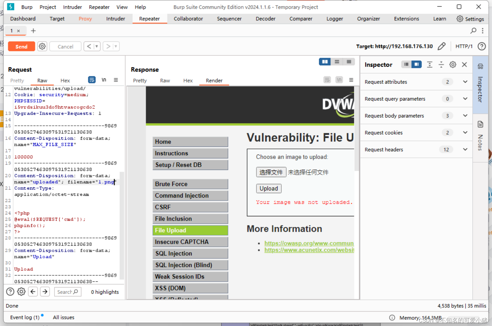This screenshot has width=492, height=326.
Task: Click the Burp Suite logo icon
Action: click(x=11, y=7)
